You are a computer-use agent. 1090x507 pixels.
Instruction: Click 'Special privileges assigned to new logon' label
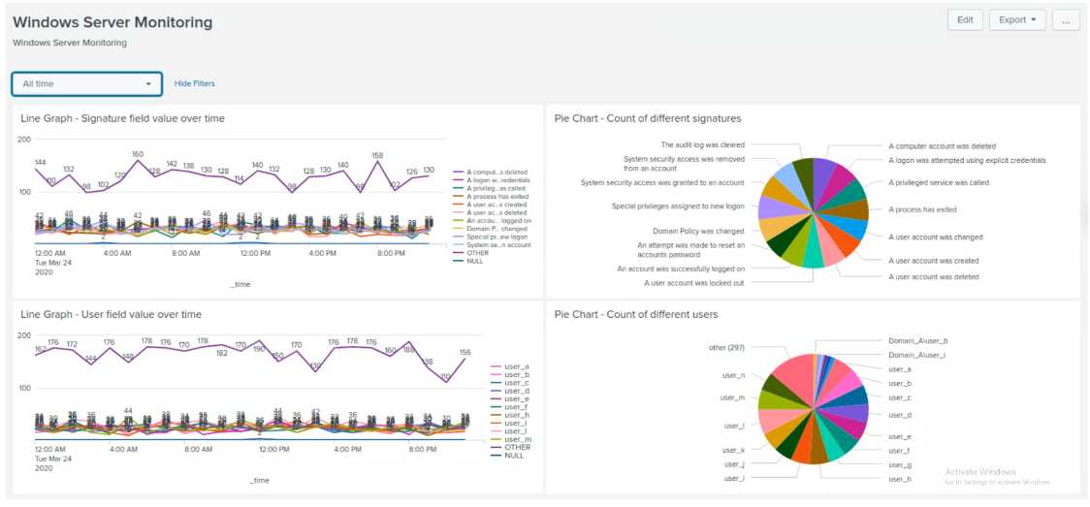click(x=678, y=206)
